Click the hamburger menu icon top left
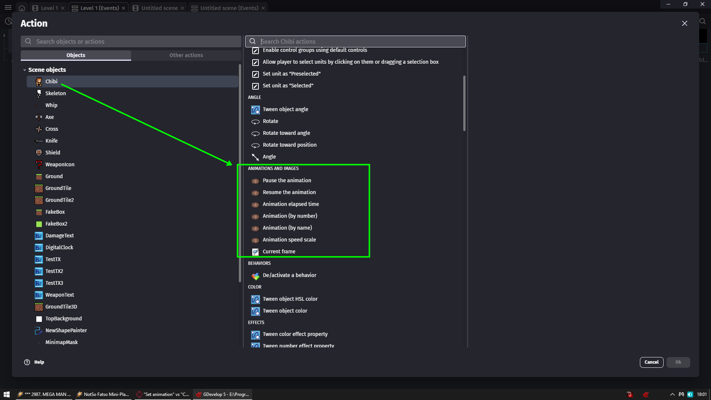This screenshot has width=711, height=400. 8,7
